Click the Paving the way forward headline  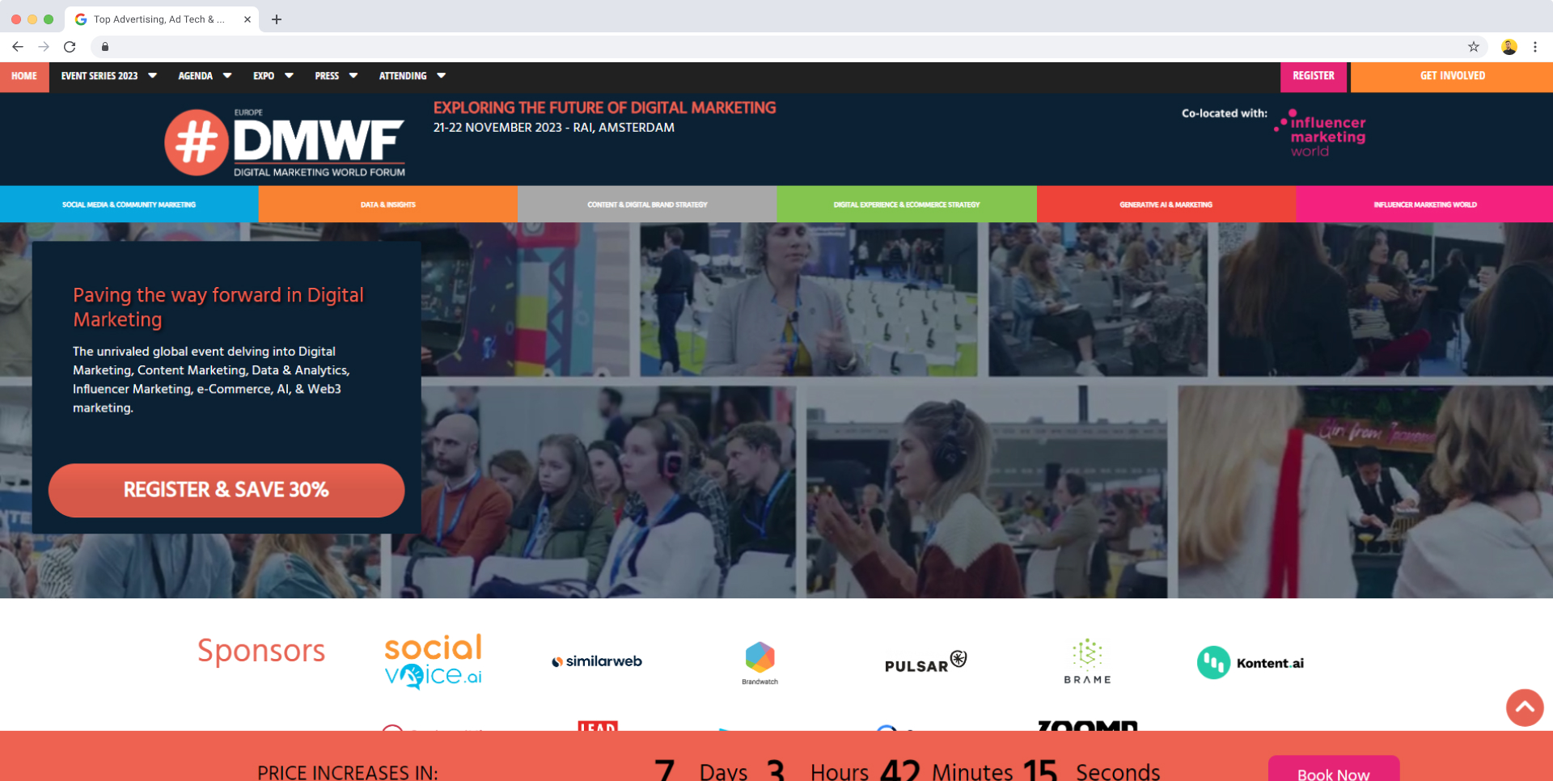(218, 307)
